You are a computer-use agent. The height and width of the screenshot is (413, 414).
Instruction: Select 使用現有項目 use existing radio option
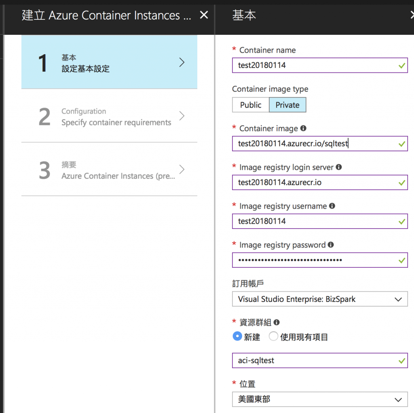pyautogui.click(x=273, y=337)
